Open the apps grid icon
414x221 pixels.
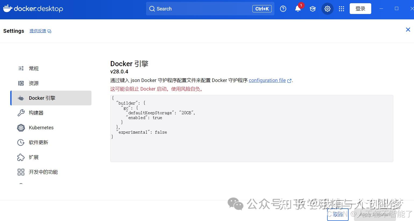pos(341,9)
